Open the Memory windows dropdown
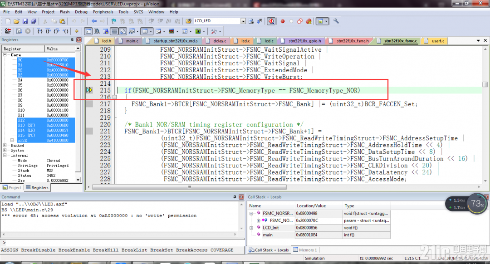This screenshot has height=264, width=490. click(151, 31)
